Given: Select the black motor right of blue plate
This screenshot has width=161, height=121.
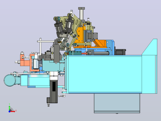Looking at the screenshot, I should pos(120,52).
